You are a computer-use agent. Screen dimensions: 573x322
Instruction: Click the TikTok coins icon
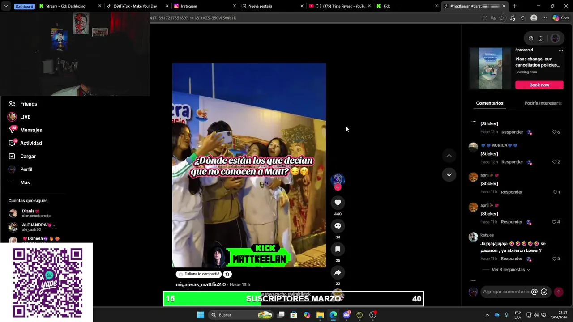(531, 38)
